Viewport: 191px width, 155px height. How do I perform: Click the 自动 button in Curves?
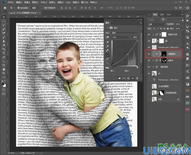tap(135, 37)
